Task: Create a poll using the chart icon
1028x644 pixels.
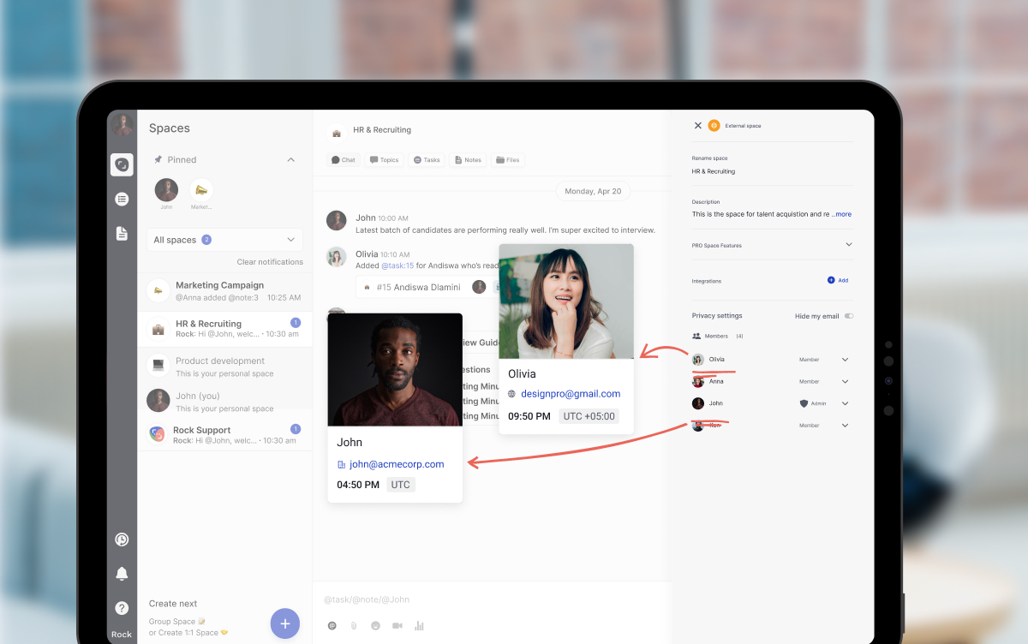Action: click(418, 626)
